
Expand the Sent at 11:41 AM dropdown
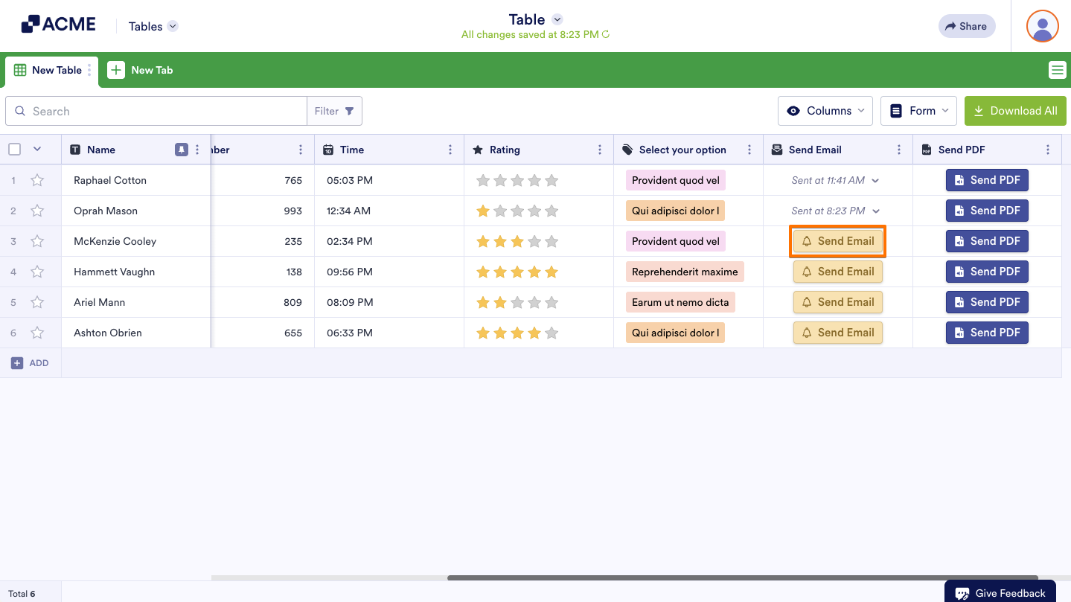click(875, 180)
